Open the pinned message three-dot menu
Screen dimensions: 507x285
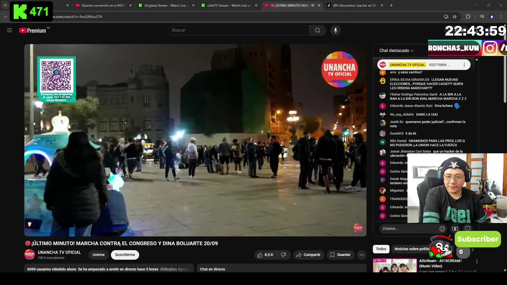pyautogui.click(x=464, y=65)
